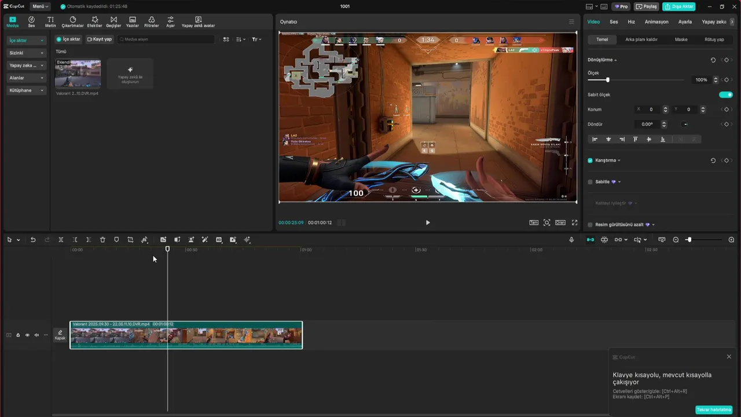The width and height of the screenshot is (741, 417).
Task: Toggle the main track magnet snapping
Action: [590, 240]
